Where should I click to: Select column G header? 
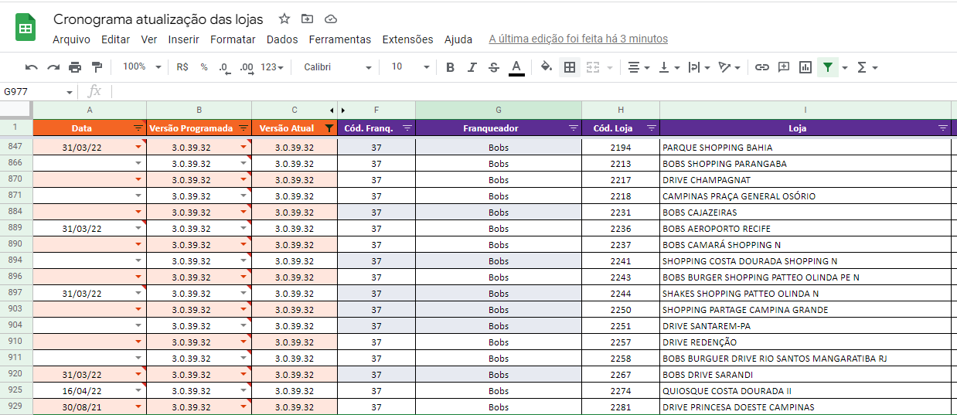pos(499,111)
